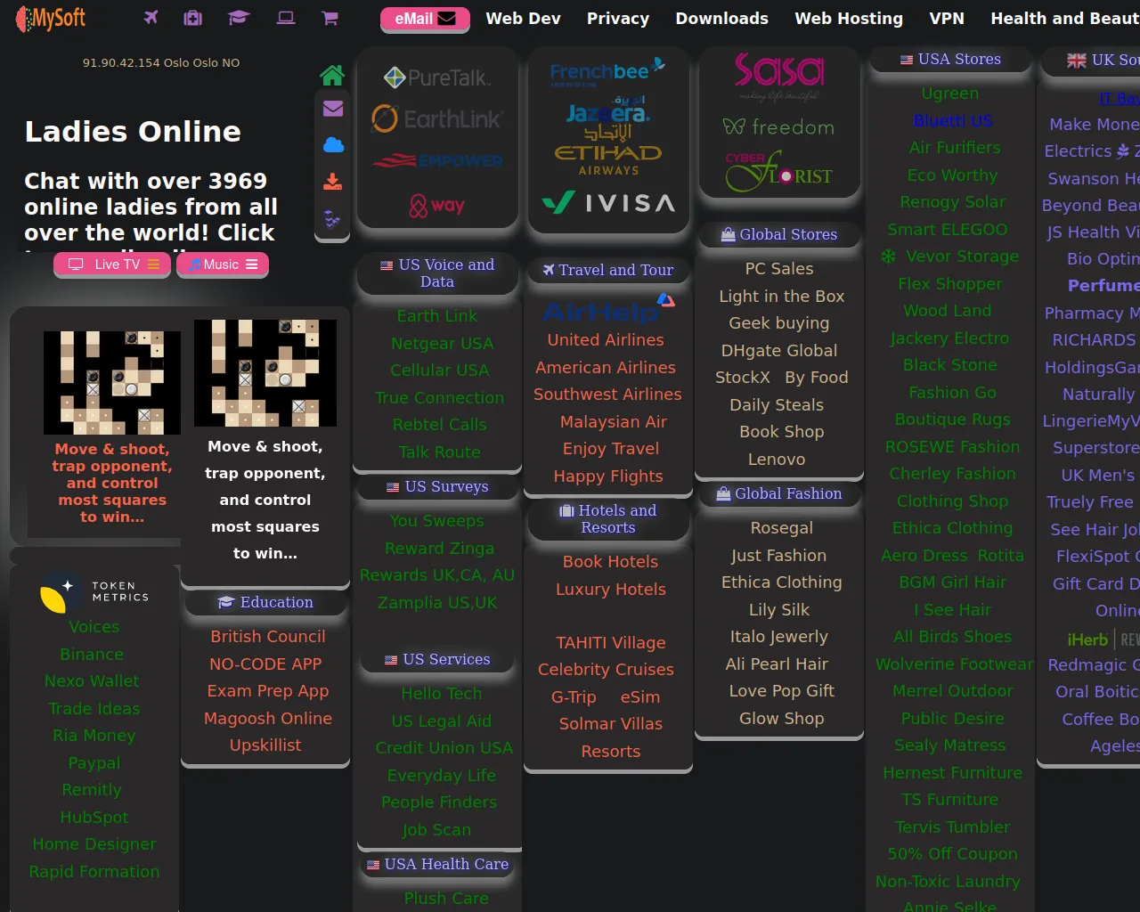
Task: Click the Global Stores section header
Action: (x=779, y=234)
